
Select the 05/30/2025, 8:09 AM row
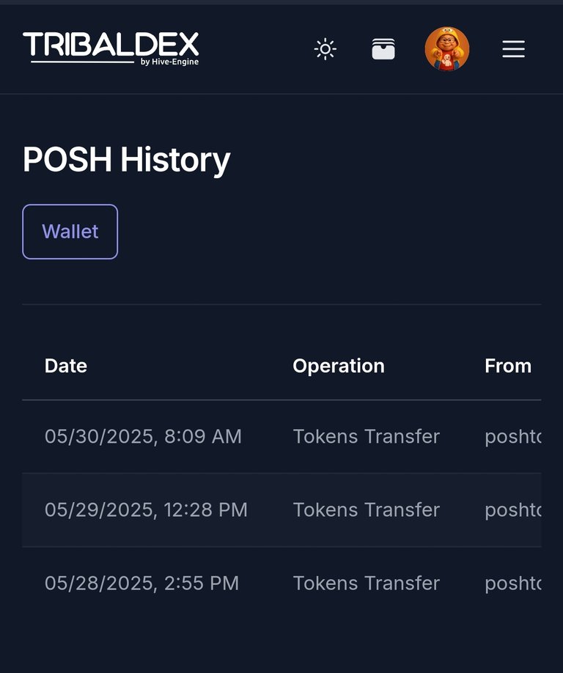[281, 436]
